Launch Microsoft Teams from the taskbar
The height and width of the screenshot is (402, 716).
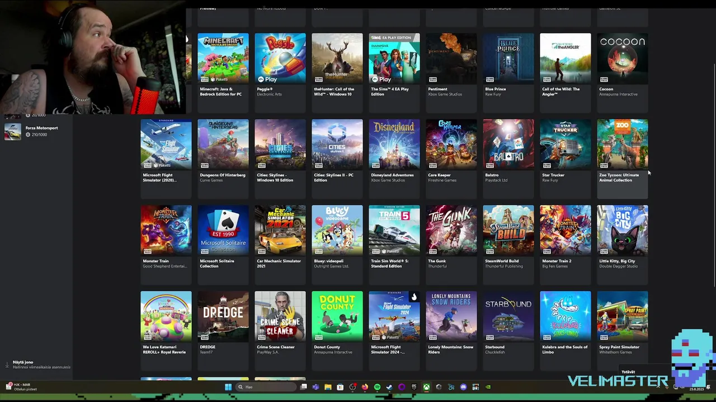pyautogui.click(x=315, y=387)
